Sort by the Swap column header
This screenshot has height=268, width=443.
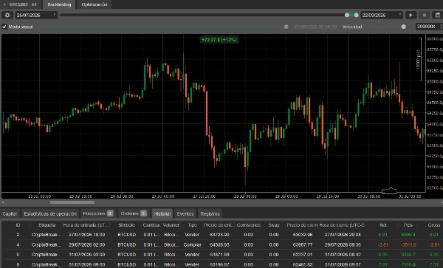tap(273, 225)
